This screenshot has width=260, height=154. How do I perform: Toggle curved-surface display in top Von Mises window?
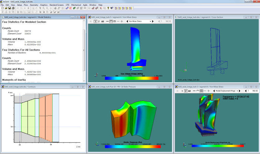pos(111,21)
